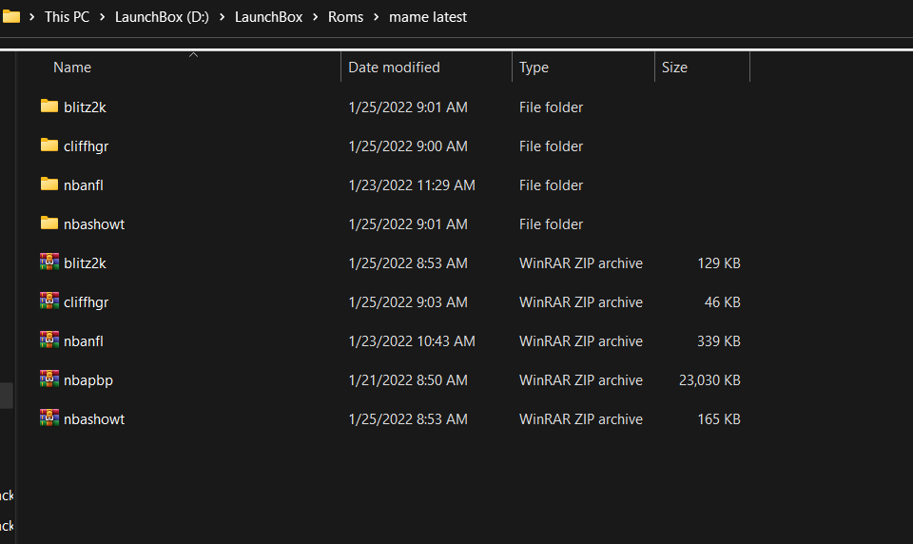This screenshot has height=544, width=913.
Task: Expand the chevron after LaunchBox (D:)
Action: [222, 17]
